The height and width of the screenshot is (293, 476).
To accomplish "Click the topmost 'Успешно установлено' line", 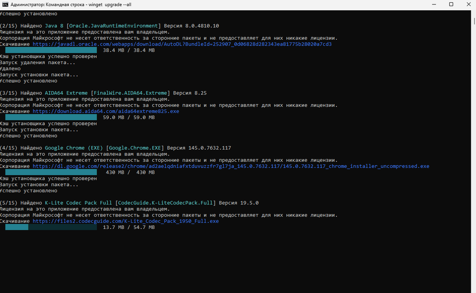I will click(29, 14).
